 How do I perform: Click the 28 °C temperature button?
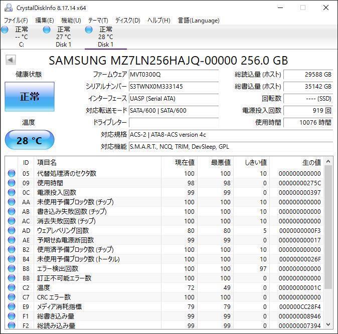click(30, 140)
